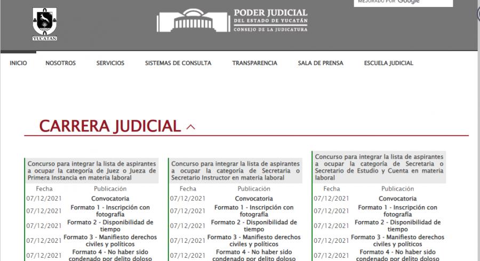Click Fecha header in Estudio y Cuenta table
This screenshot has width=480, height=261.
[x=332, y=189]
